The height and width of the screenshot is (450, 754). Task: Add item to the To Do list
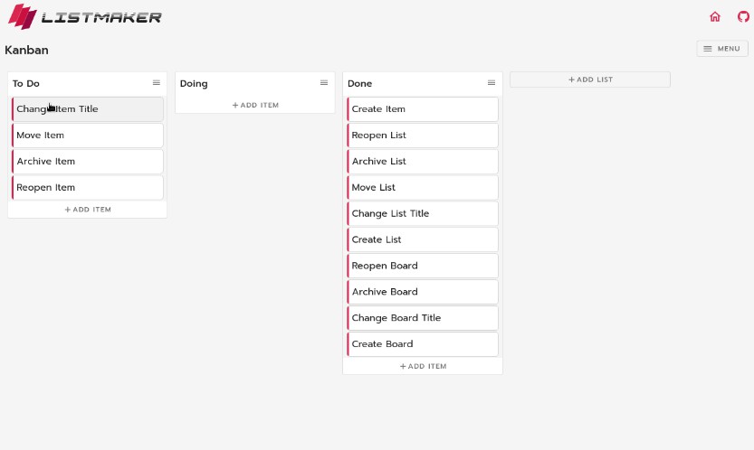[x=88, y=210]
